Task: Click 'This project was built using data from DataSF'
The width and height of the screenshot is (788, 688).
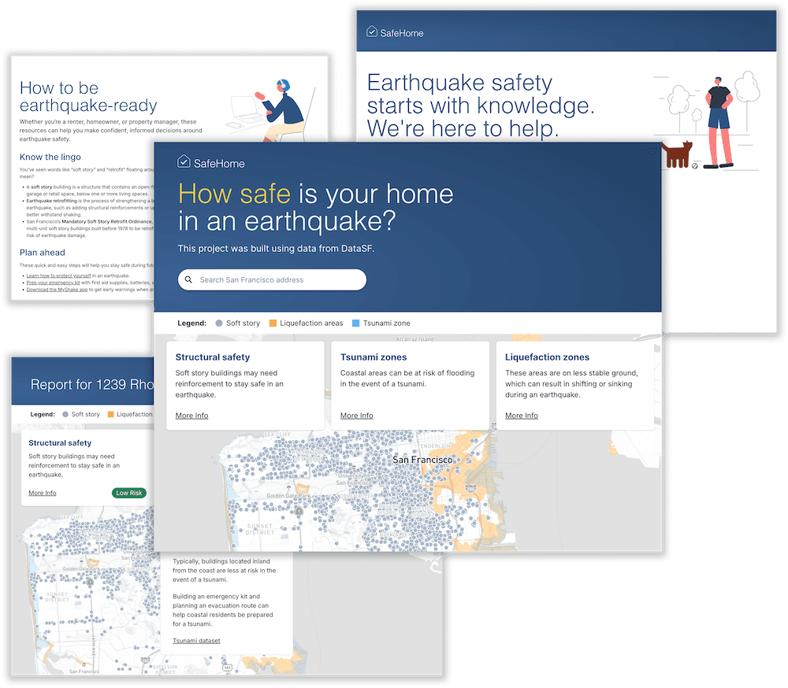Action: click(276, 249)
